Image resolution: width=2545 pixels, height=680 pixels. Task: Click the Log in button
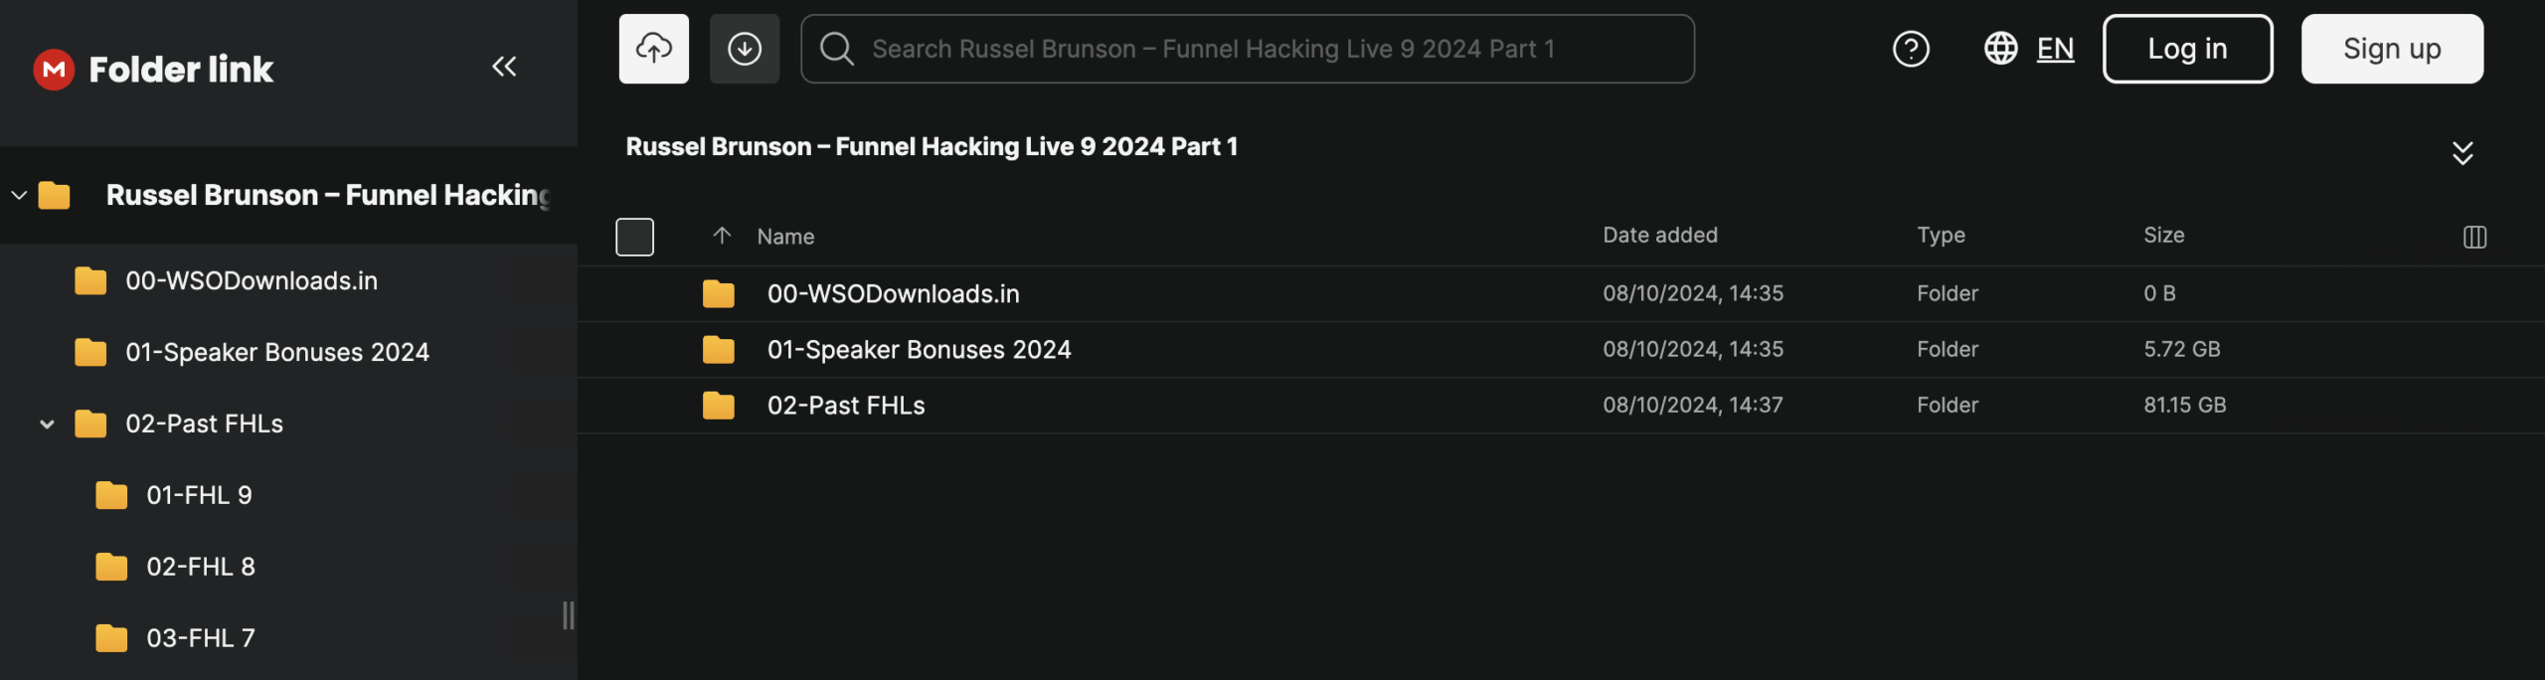point(2186,49)
